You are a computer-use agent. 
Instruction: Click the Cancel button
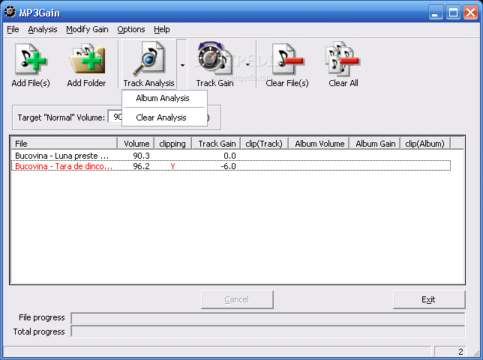237,299
